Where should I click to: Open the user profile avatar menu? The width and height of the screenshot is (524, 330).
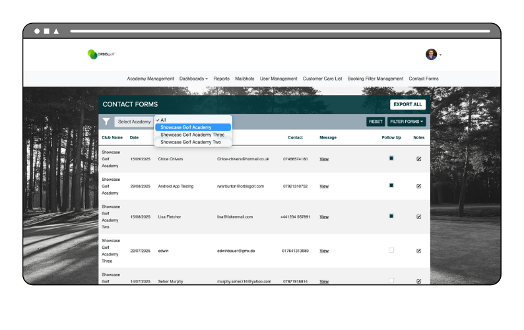431,54
